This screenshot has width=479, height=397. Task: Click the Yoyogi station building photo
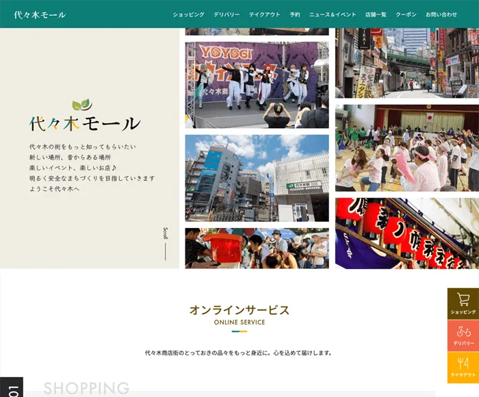[257, 178]
